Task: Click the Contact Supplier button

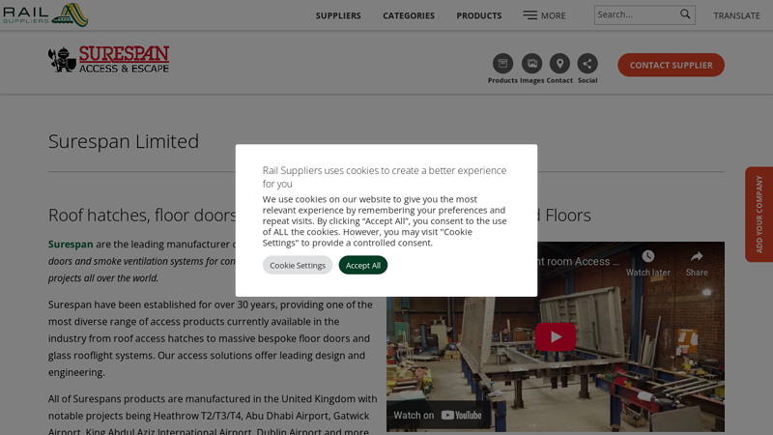Action: (671, 65)
